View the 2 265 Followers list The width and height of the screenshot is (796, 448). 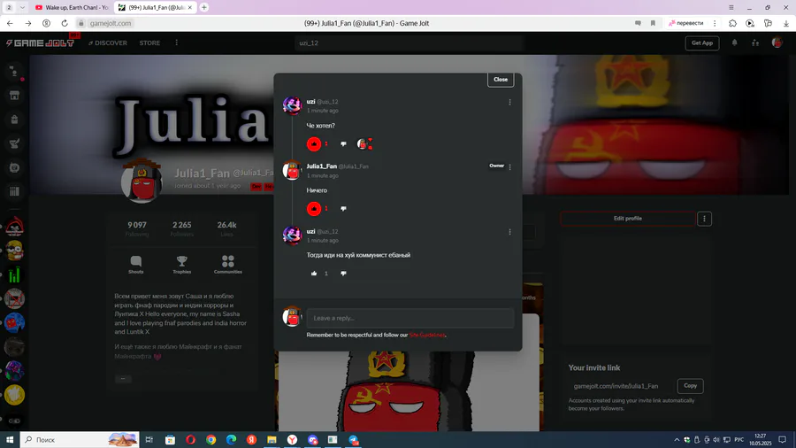pos(181,228)
